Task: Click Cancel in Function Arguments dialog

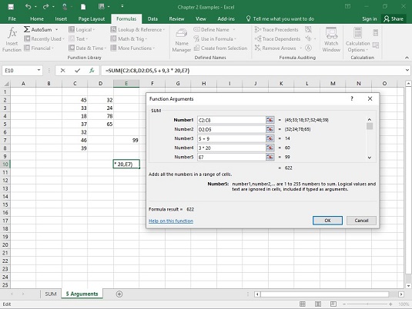Action: pyautogui.click(x=361, y=221)
